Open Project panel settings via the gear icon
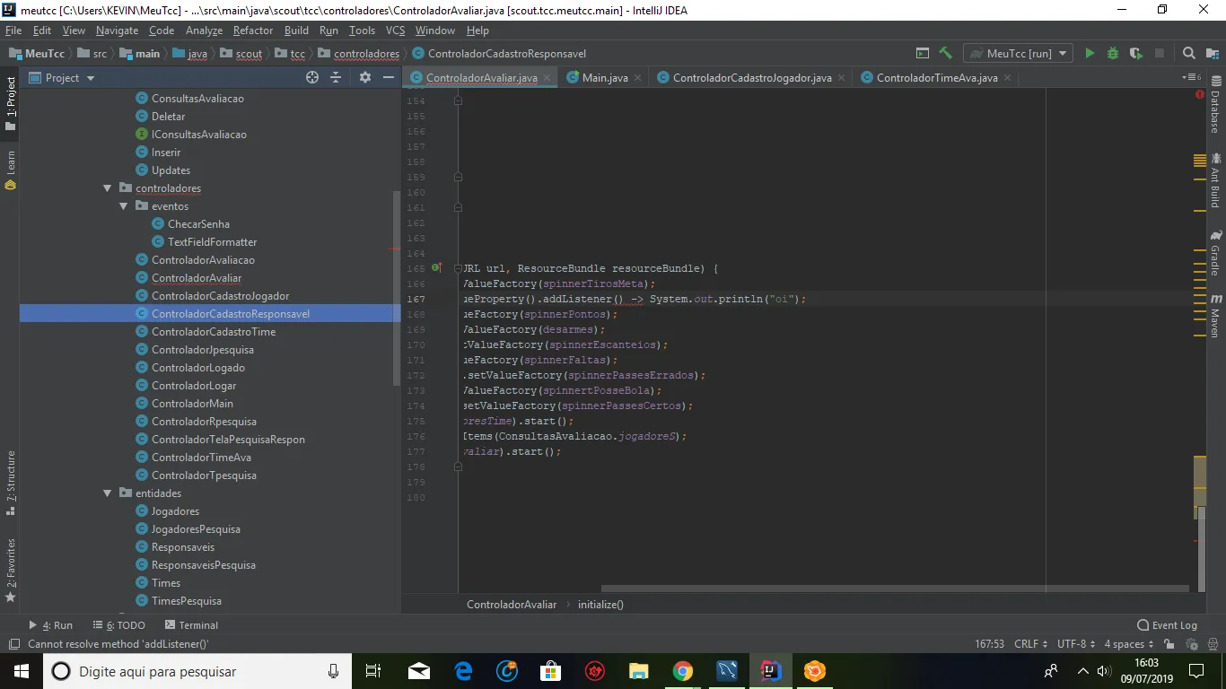 pos(365,78)
